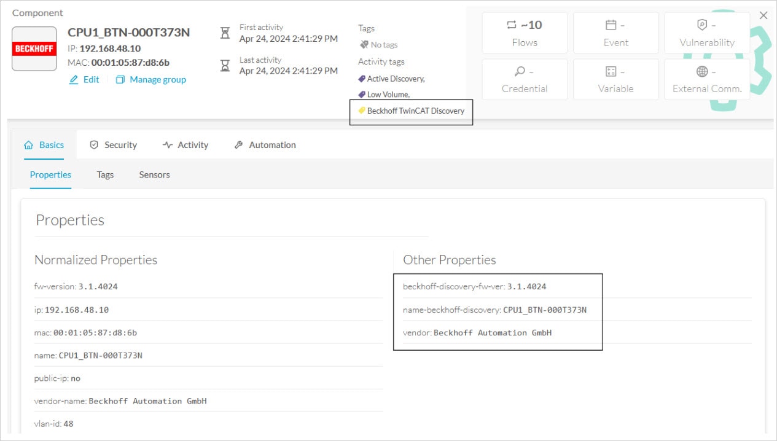Viewport: 777px width, 441px height.
Task: Click the Basics home icon
Action: [x=28, y=145]
